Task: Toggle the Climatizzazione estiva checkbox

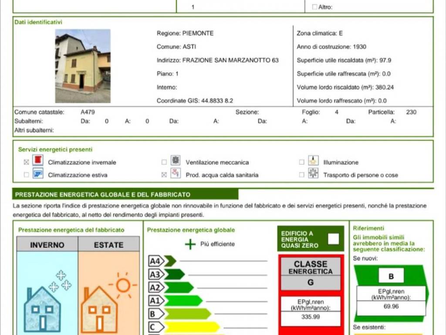Action: [x=27, y=175]
